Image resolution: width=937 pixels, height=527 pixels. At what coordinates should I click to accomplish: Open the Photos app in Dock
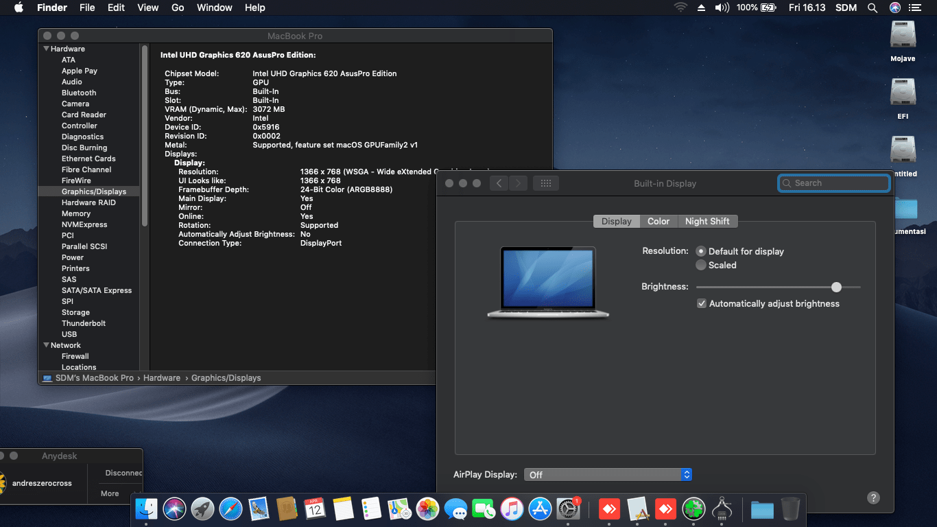point(427,508)
